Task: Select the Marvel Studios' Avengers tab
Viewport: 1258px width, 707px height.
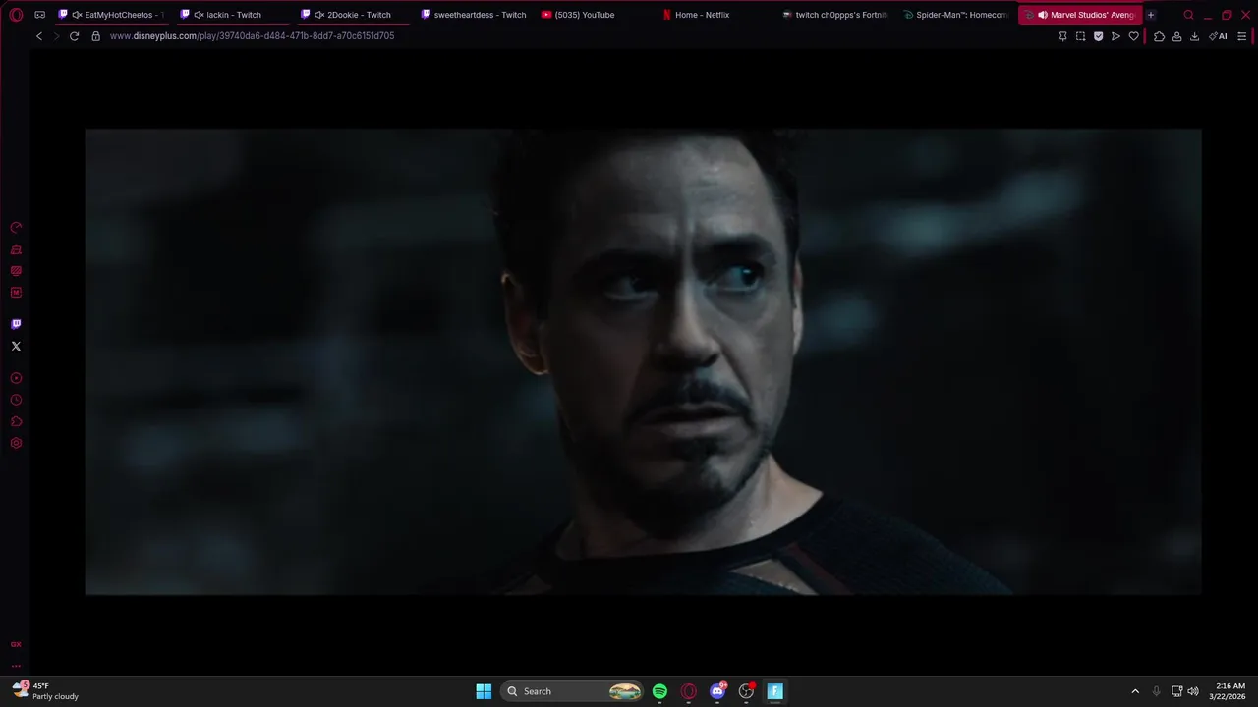Action: [1079, 15]
